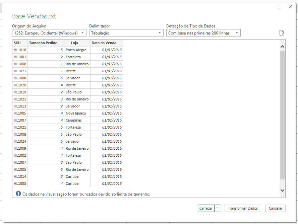Image resolution: width=298 pixels, height=224 pixels.
Task: Select the Tamanho Pedido column header
Action: [x=46, y=43]
